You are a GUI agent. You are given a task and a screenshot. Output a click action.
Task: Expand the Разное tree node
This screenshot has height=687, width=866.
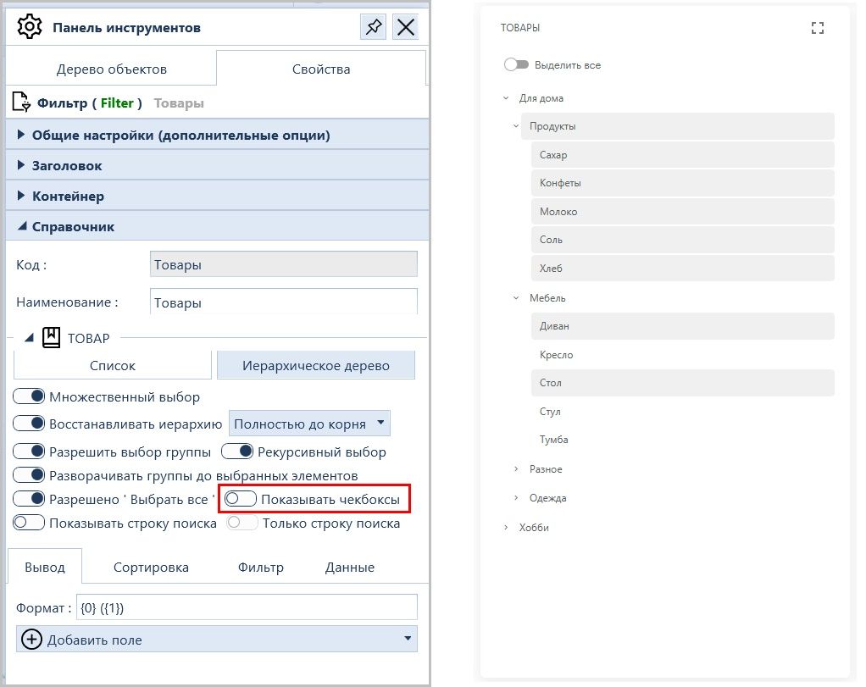click(x=516, y=468)
